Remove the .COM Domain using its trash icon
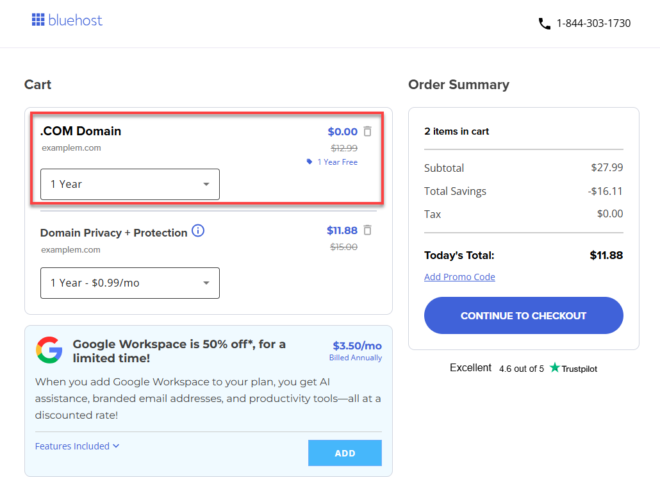The height and width of the screenshot is (477, 660). tap(367, 131)
